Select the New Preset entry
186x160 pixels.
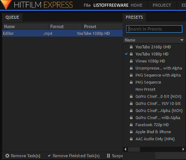[x=145, y=89]
